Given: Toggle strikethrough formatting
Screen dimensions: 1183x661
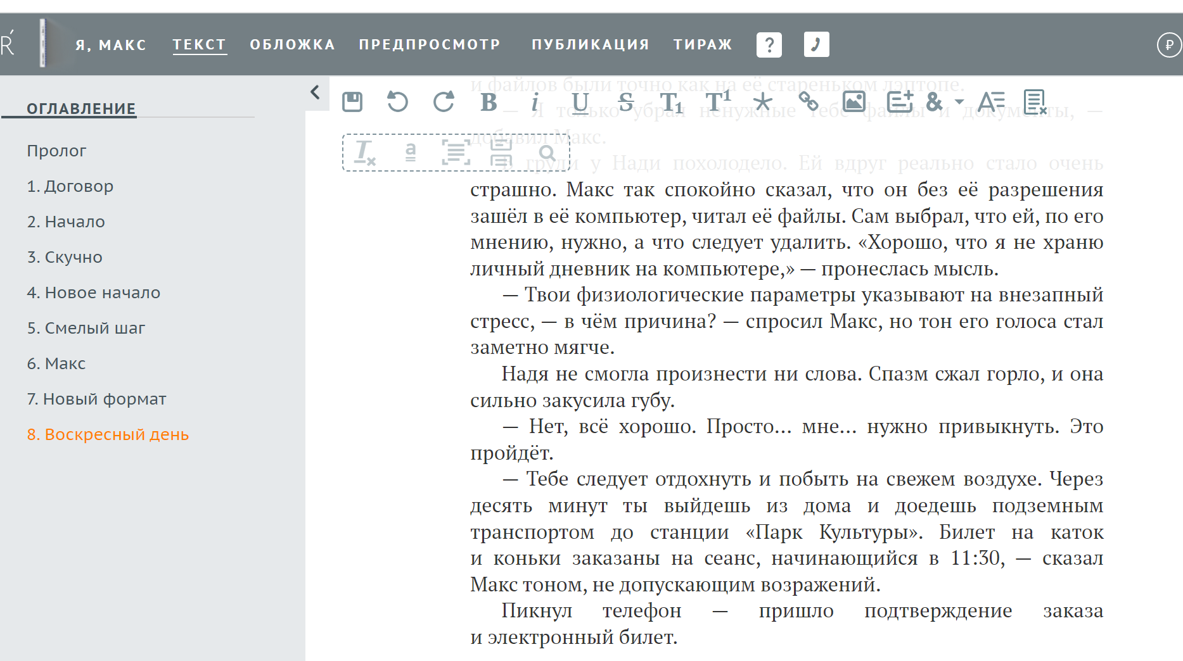Looking at the screenshot, I should click(x=625, y=101).
